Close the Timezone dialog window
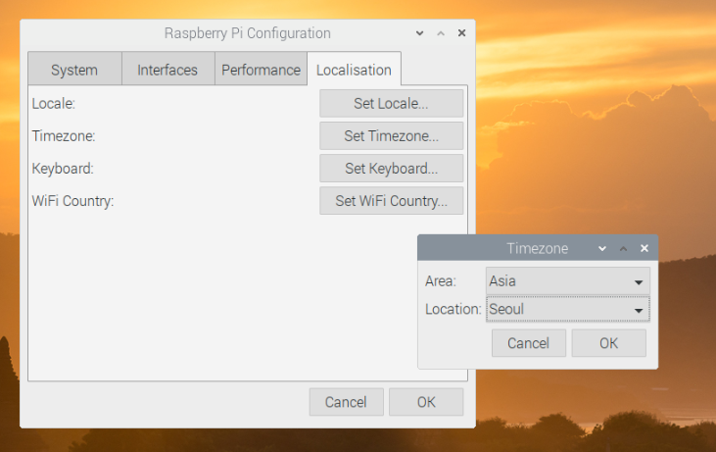Image resolution: width=716 pixels, height=452 pixels. pyautogui.click(x=644, y=248)
